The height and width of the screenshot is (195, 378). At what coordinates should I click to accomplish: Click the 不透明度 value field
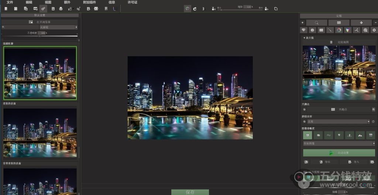coord(41,33)
